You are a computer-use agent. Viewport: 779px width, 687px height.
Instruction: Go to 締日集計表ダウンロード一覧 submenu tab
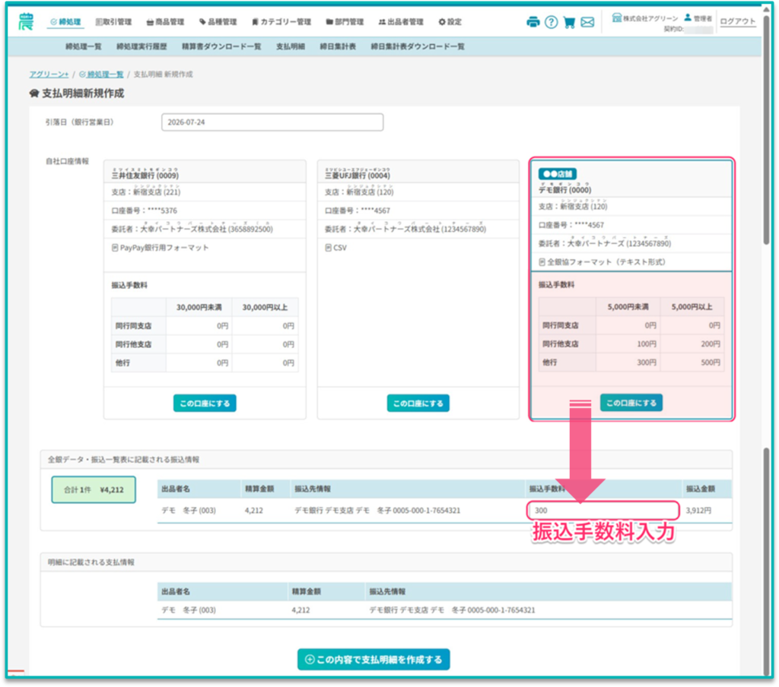[x=418, y=46]
